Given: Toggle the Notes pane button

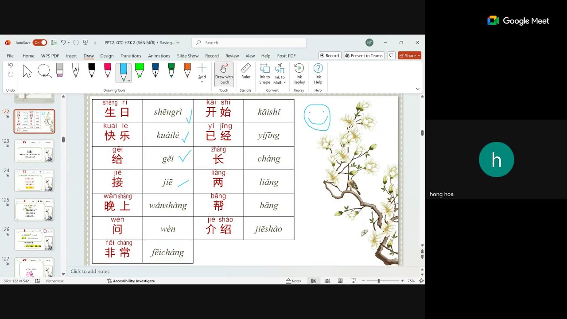Looking at the screenshot, I should point(294,281).
